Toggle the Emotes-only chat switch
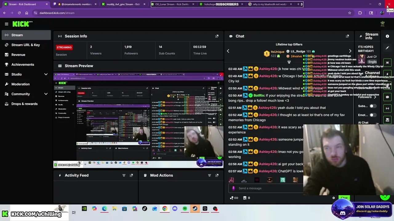The width and height of the screenshot is (394, 221). click(373, 115)
